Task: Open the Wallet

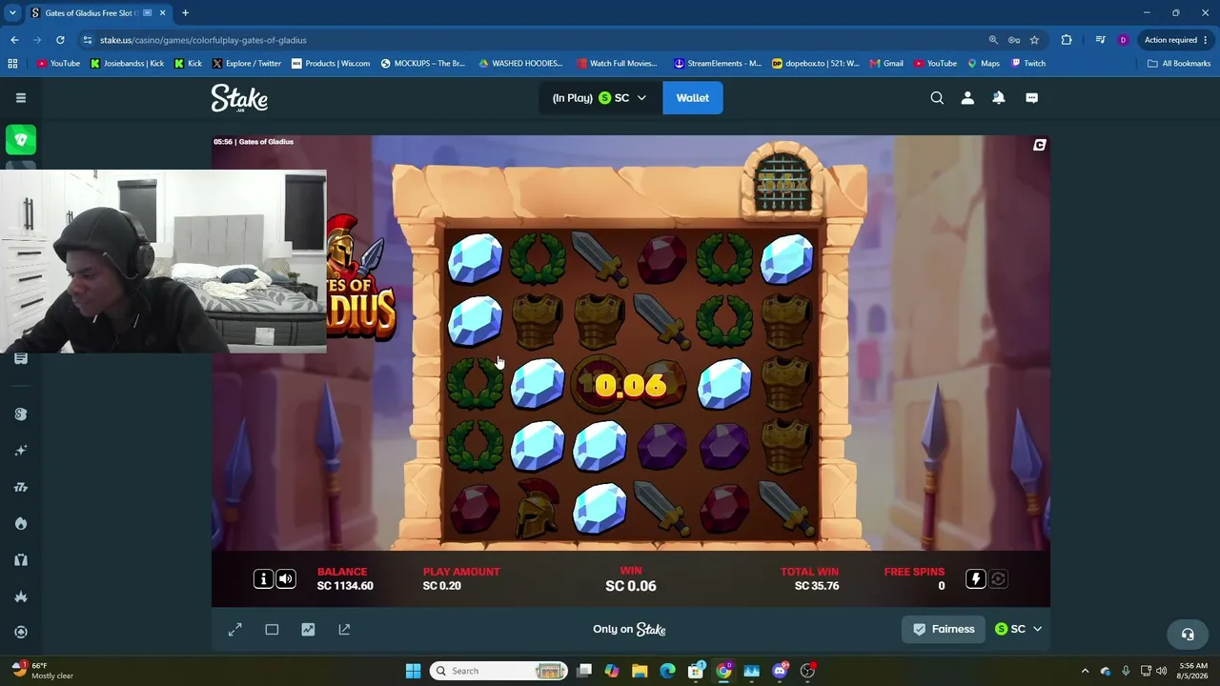Action: click(693, 98)
